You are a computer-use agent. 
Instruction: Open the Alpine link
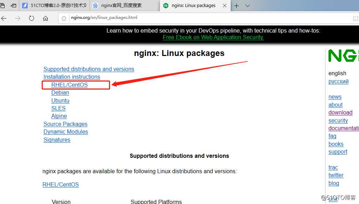pyautogui.click(x=59, y=116)
